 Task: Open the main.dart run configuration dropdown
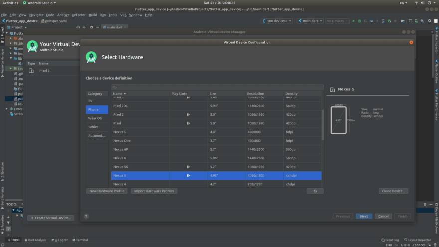[310, 21]
